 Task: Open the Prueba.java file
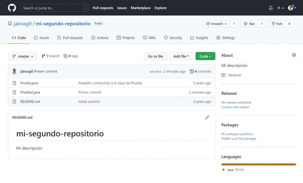[29, 83]
